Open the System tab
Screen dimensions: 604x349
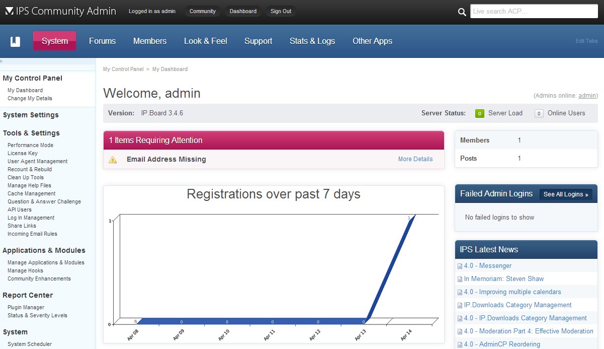(55, 41)
